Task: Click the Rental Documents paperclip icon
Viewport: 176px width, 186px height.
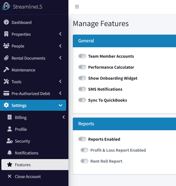Action: click(6, 58)
